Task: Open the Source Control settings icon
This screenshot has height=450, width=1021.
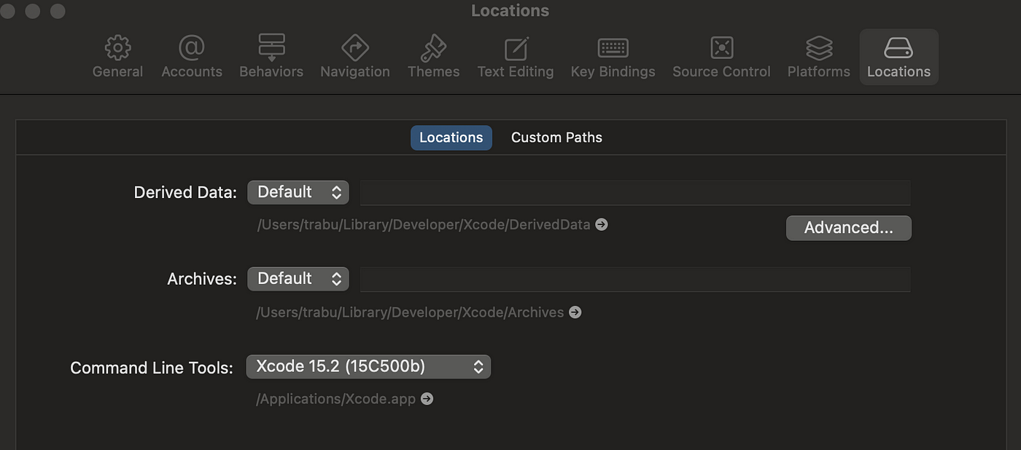Action: tap(721, 48)
